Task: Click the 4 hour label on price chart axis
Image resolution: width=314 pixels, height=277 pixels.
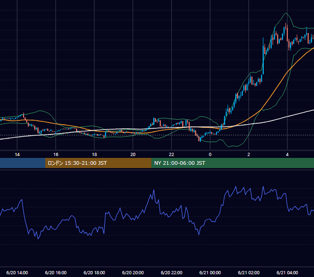Action: (287, 155)
